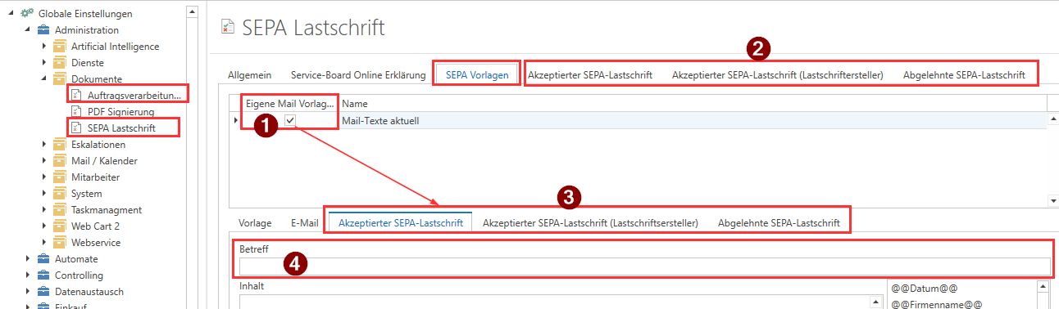Click the Mail / Kalender folder icon
Screen dimensions: 1059x309
pyautogui.click(x=60, y=160)
